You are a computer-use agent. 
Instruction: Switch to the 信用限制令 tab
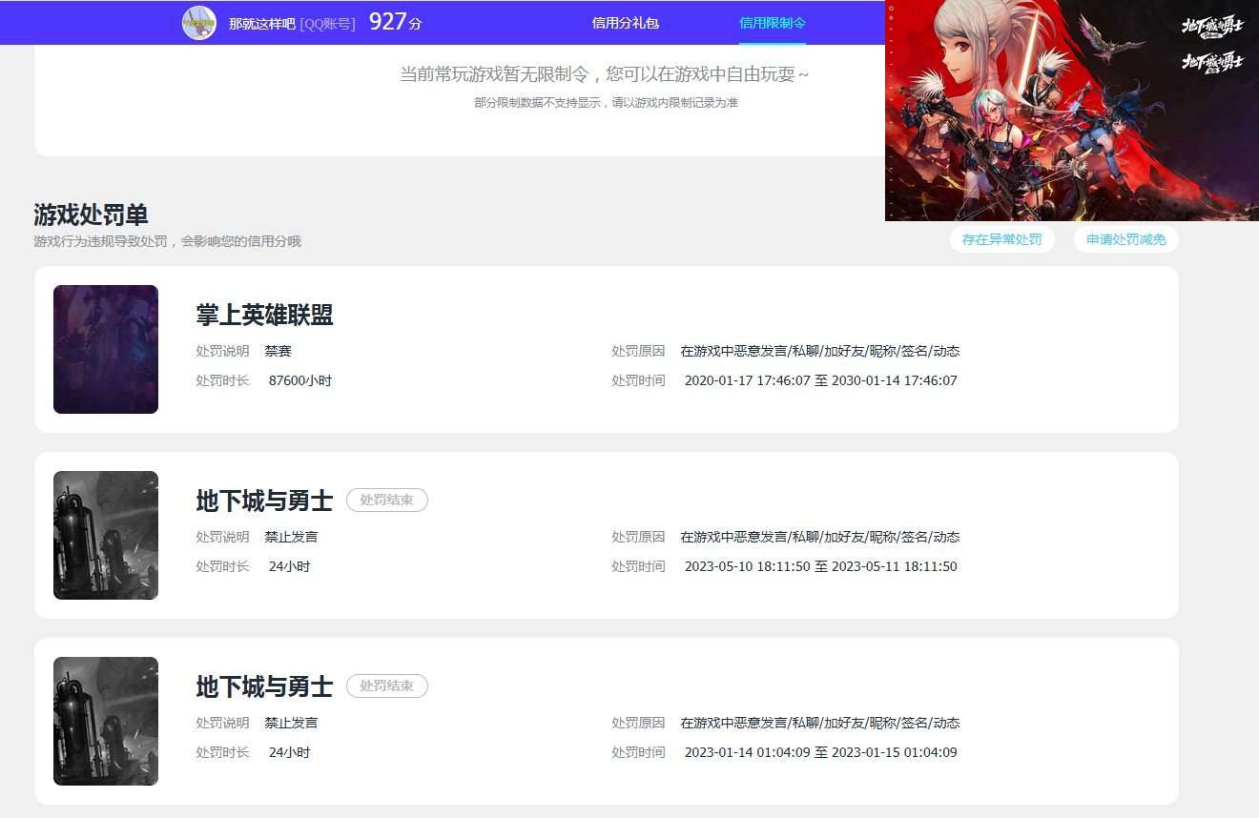(773, 23)
